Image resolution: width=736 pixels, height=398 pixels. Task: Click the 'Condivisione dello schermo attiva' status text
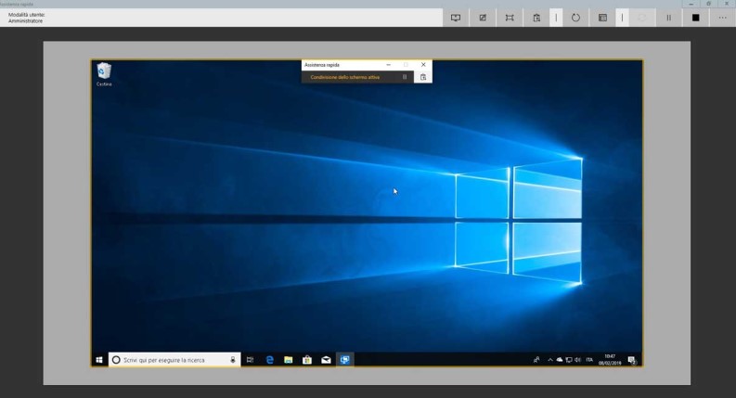click(345, 77)
